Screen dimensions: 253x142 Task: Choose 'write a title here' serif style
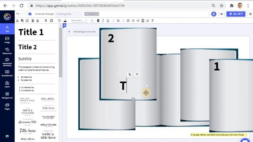point(48,136)
